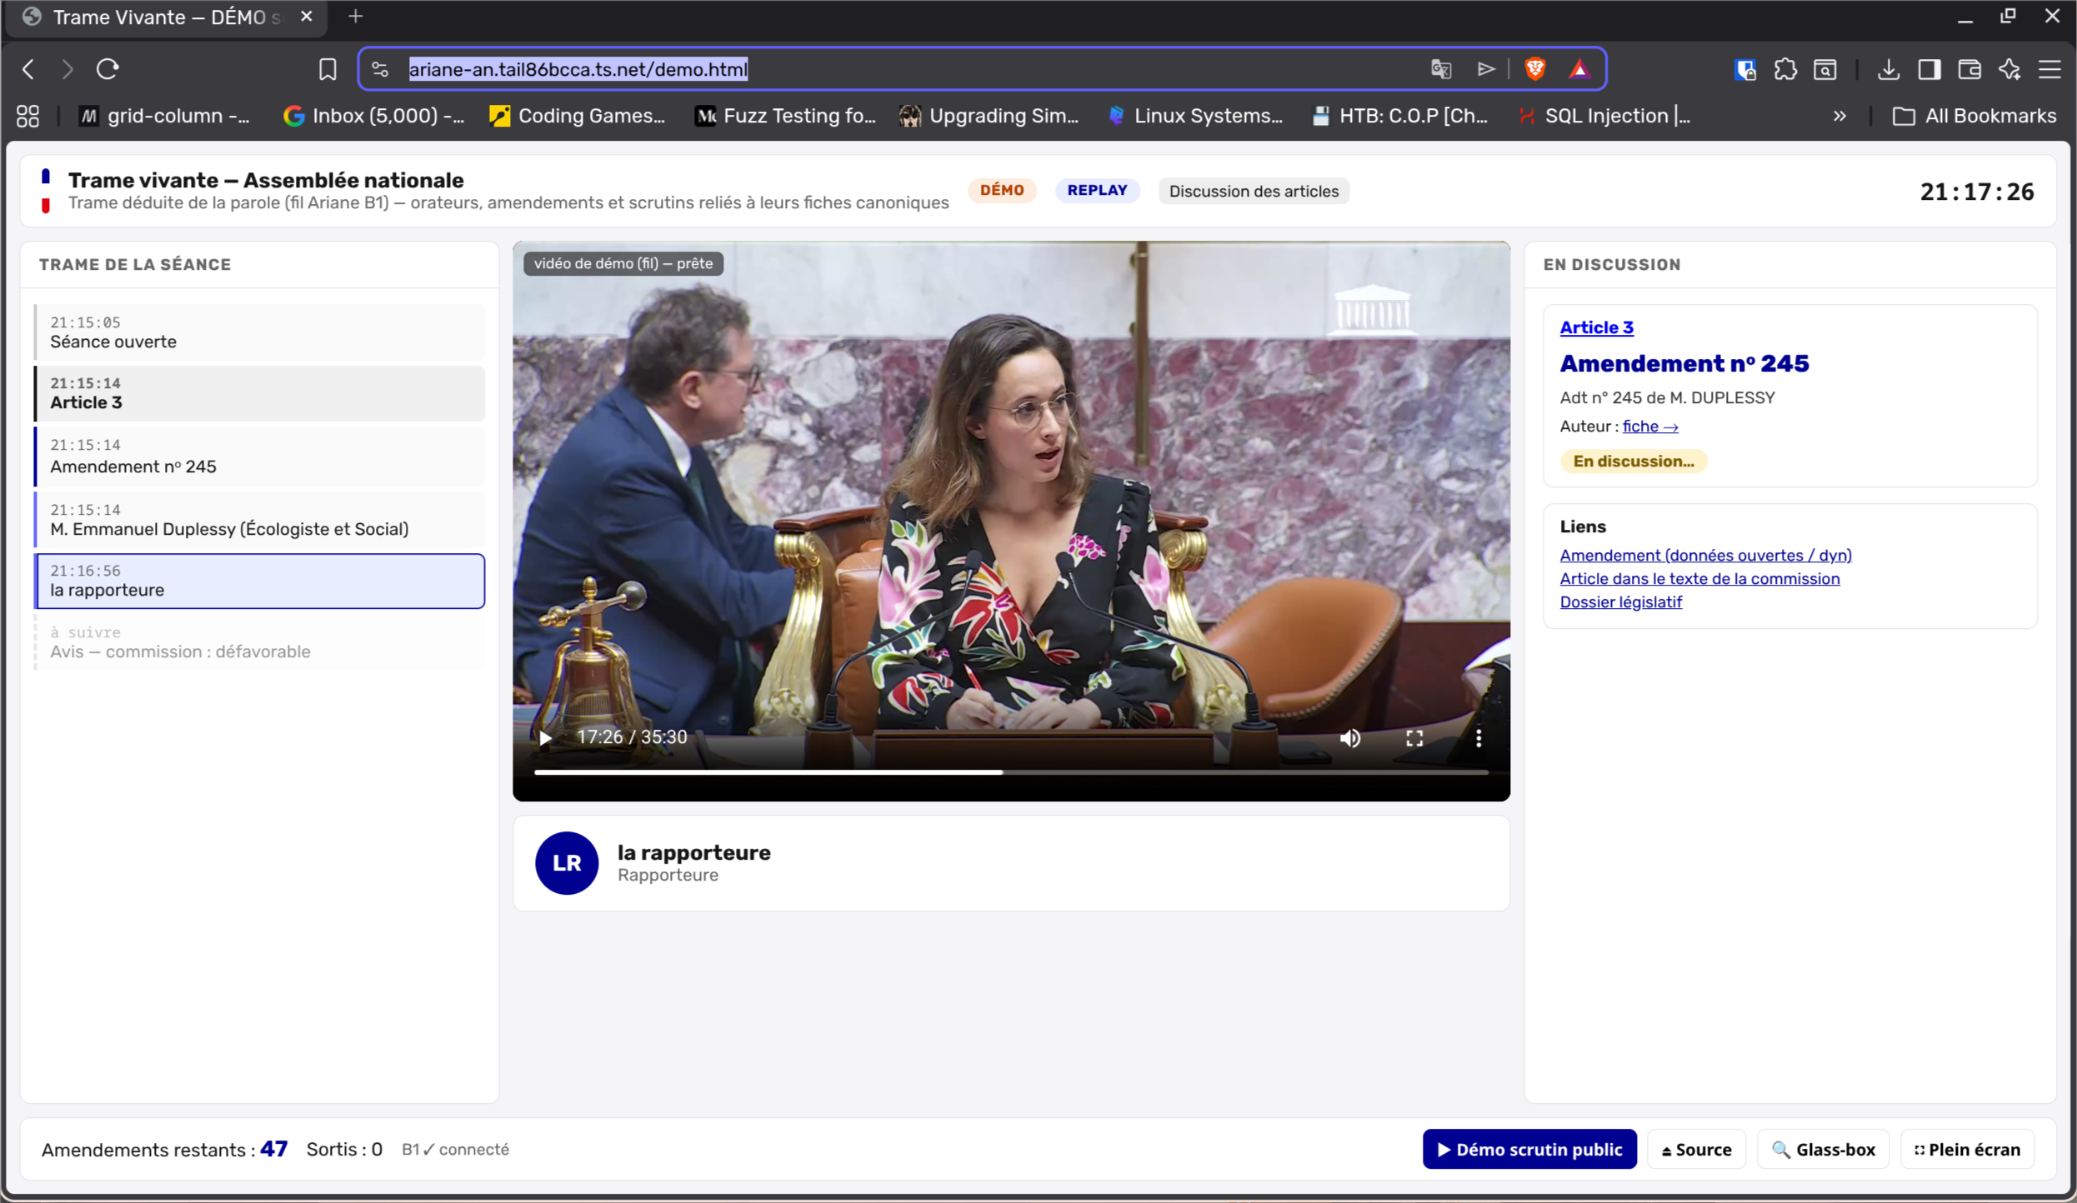
Task: Open Amendement (données ouvertes / dyn) link
Action: click(x=1705, y=556)
